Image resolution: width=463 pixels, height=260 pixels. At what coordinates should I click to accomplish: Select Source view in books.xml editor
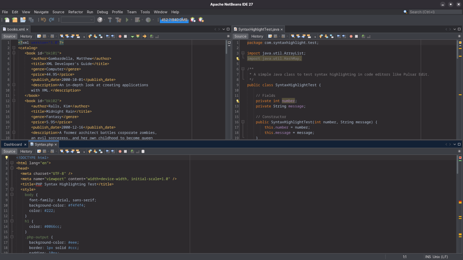pos(9,36)
